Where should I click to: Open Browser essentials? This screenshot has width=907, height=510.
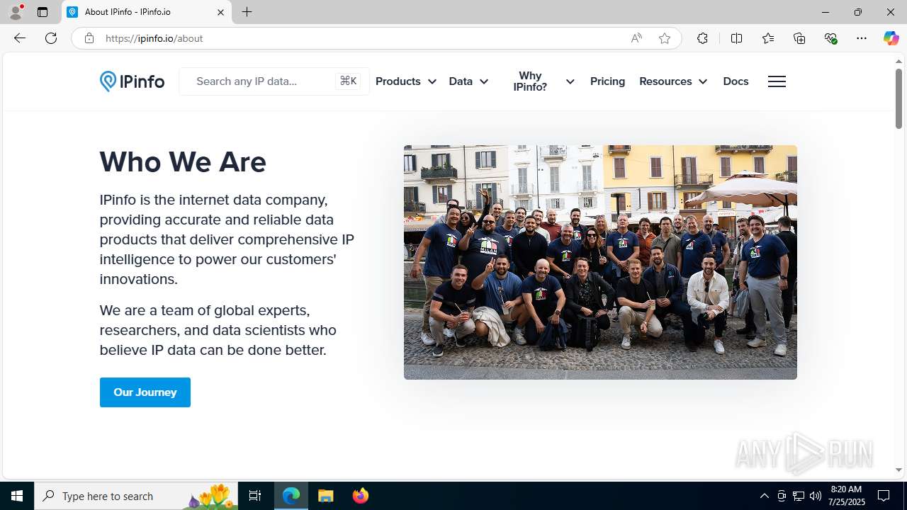tap(830, 38)
